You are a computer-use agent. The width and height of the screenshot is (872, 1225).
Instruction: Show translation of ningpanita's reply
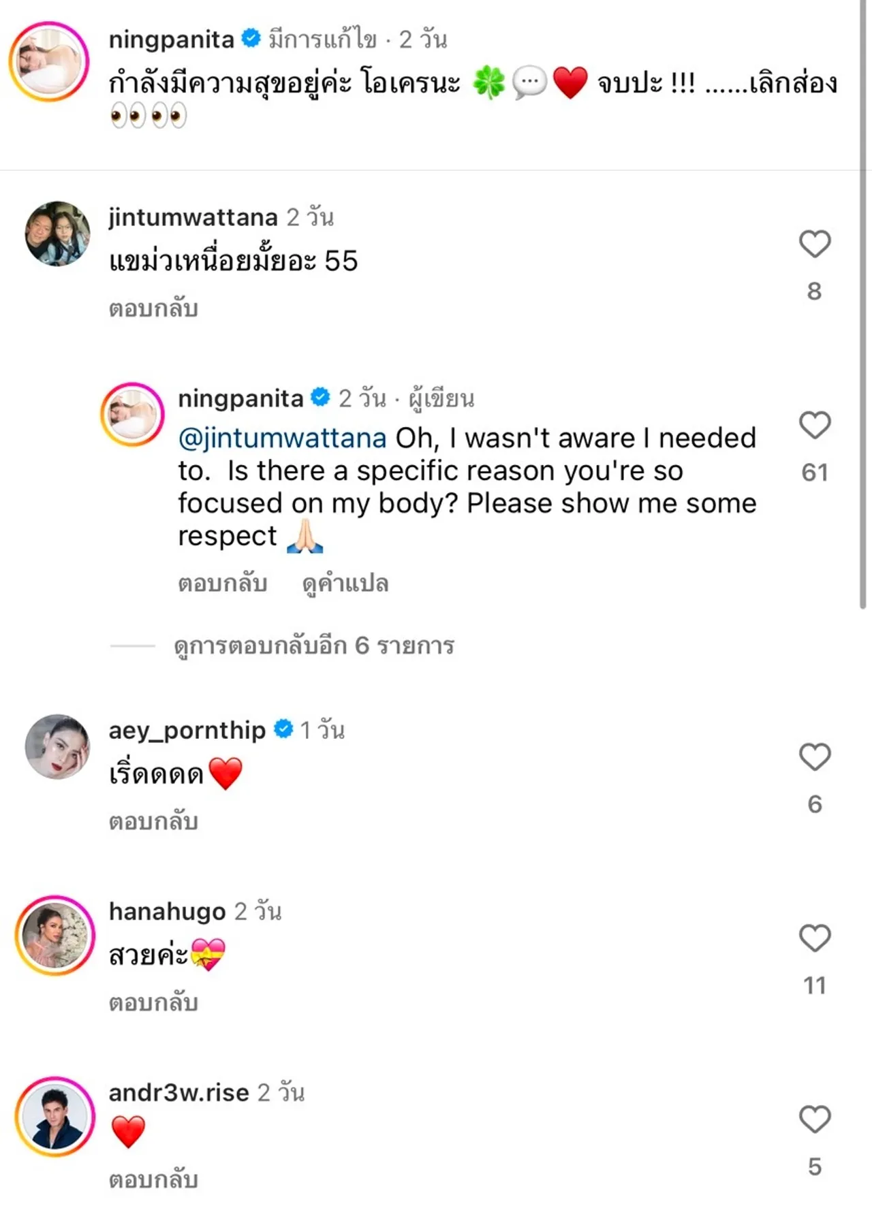coord(345,584)
